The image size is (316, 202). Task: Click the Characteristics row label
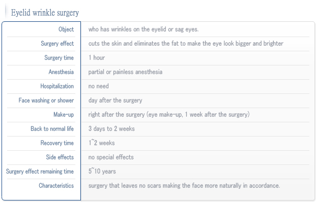[56, 186]
